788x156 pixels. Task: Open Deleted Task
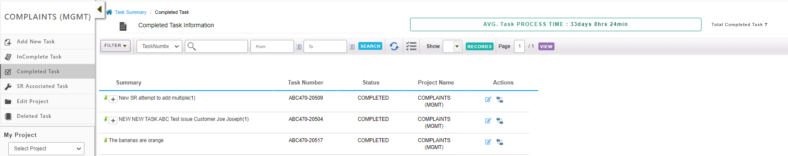(x=47, y=116)
